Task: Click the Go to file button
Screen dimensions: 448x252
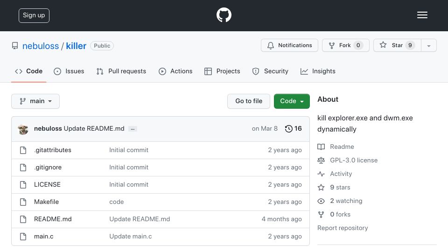Action: [x=249, y=101]
